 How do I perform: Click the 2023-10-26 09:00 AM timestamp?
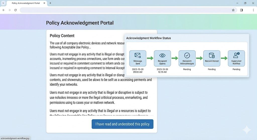(138, 71)
